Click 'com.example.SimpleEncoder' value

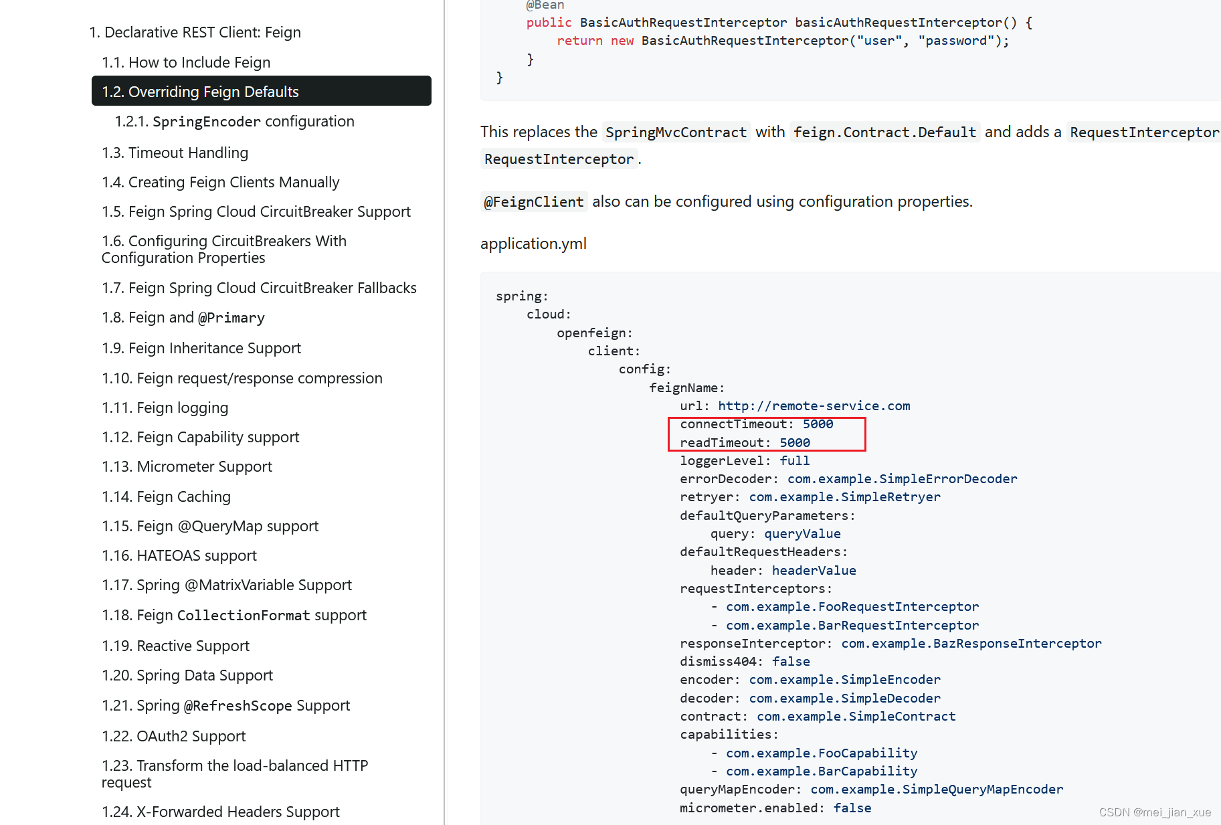pyautogui.click(x=844, y=680)
